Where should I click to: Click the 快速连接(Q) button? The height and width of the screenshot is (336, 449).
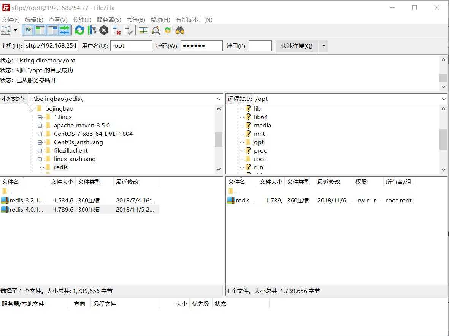[297, 46]
